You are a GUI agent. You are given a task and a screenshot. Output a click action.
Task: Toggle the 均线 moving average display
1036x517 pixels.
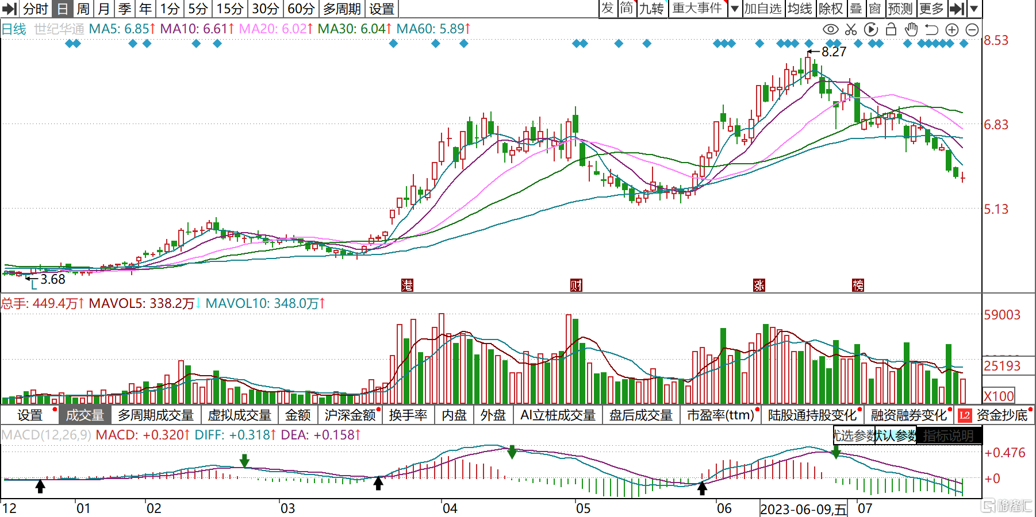tap(800, 9)
